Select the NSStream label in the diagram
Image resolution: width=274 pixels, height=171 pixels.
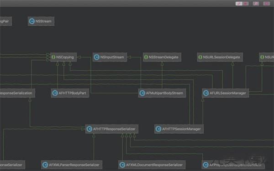click(x=43, y=21)
